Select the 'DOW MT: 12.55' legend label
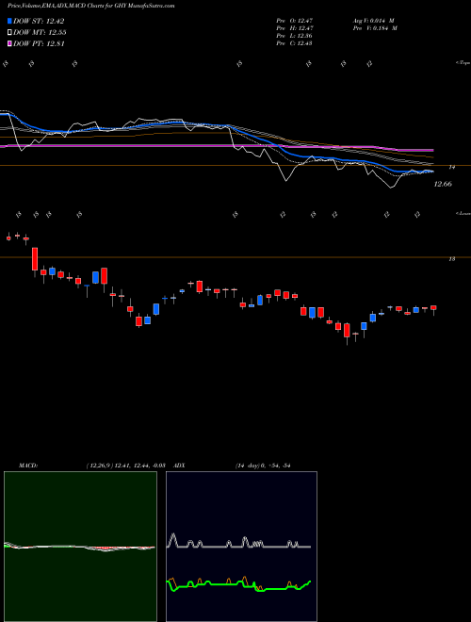The width and height of the screenshot is (471, 622). 40,33
